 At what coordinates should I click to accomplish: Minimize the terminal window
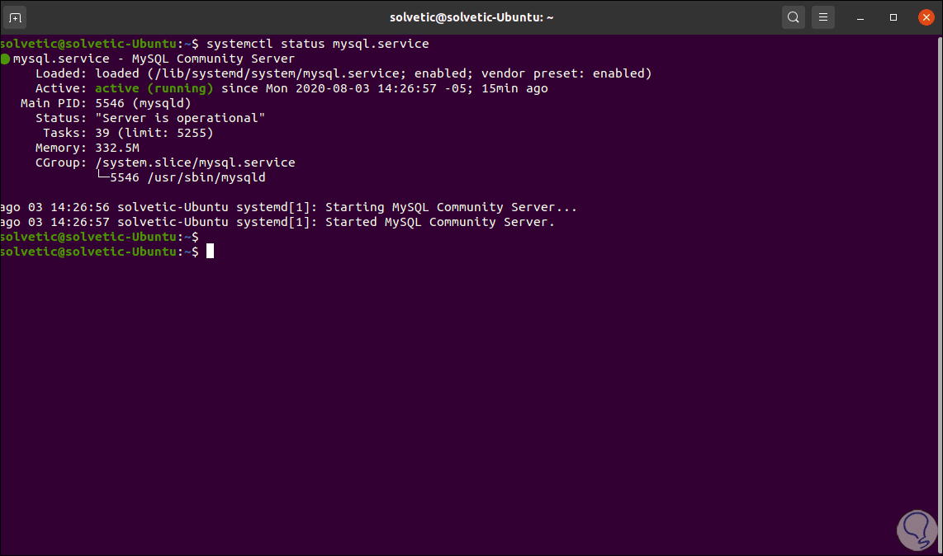coord(861,17)
